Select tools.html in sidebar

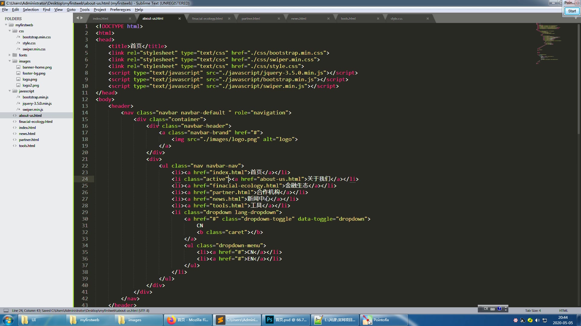[x=27, y=146]
